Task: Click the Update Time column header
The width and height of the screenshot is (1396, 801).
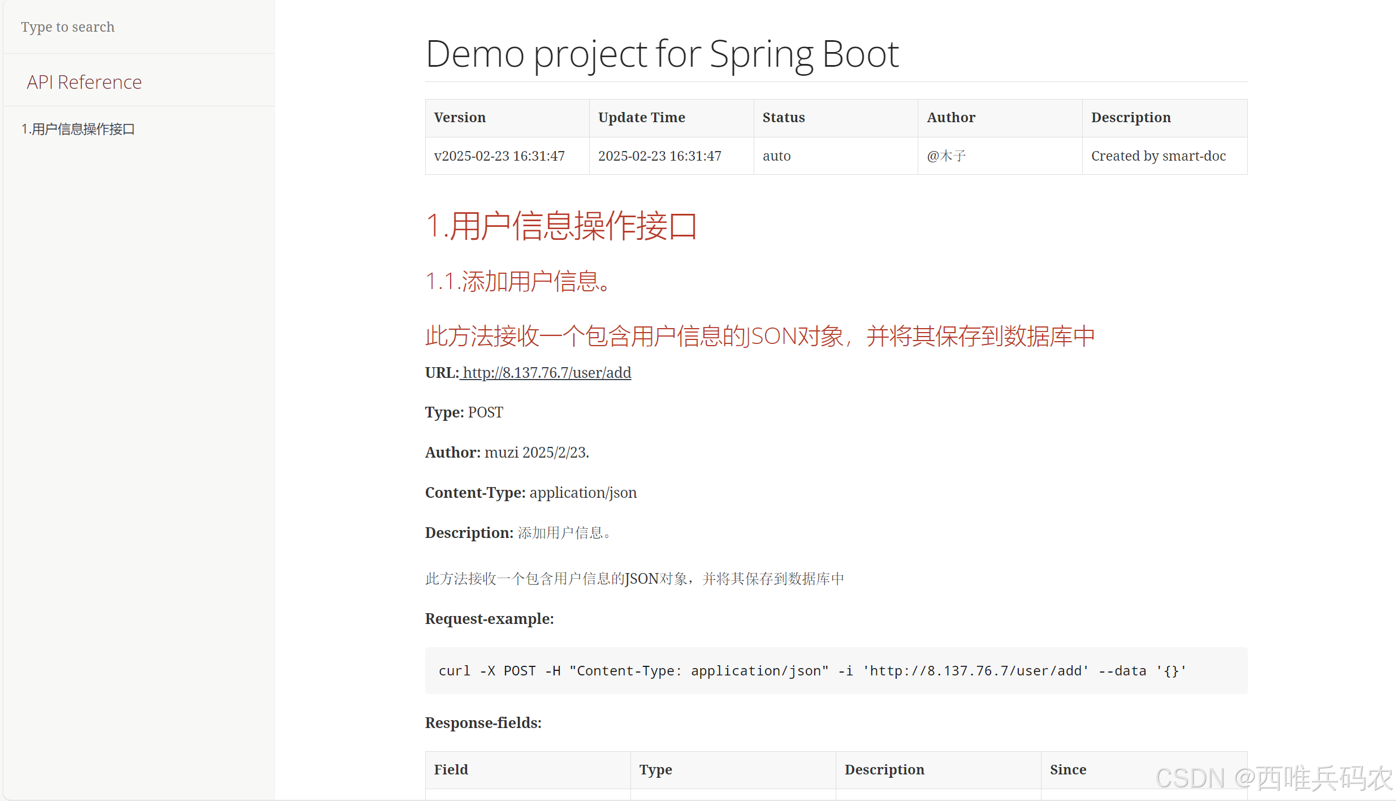Action: (x=641, y=118)
